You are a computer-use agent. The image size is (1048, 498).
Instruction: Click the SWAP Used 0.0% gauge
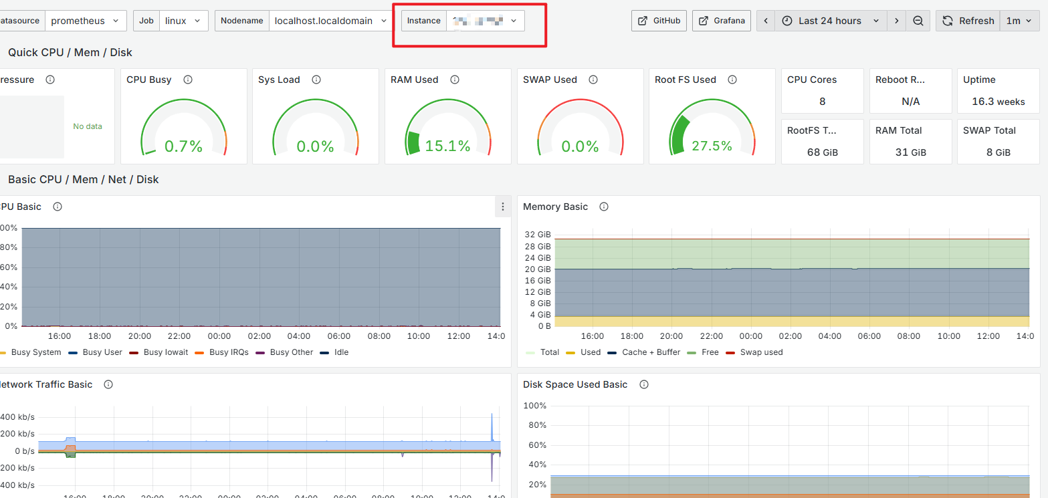(x=580, y=128)
